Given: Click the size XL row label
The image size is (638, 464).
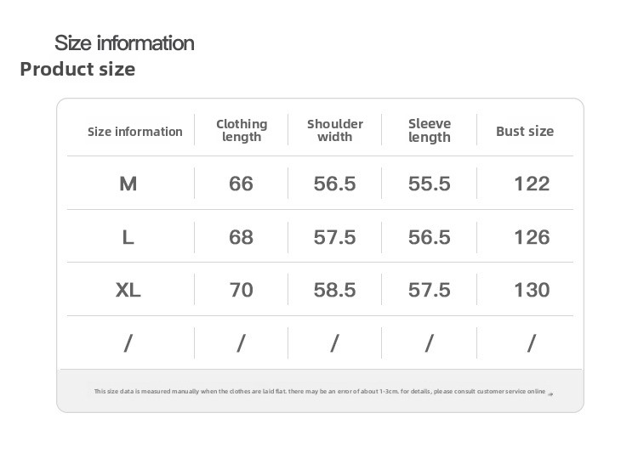Looking at the screenshot, I should (128, 290).
